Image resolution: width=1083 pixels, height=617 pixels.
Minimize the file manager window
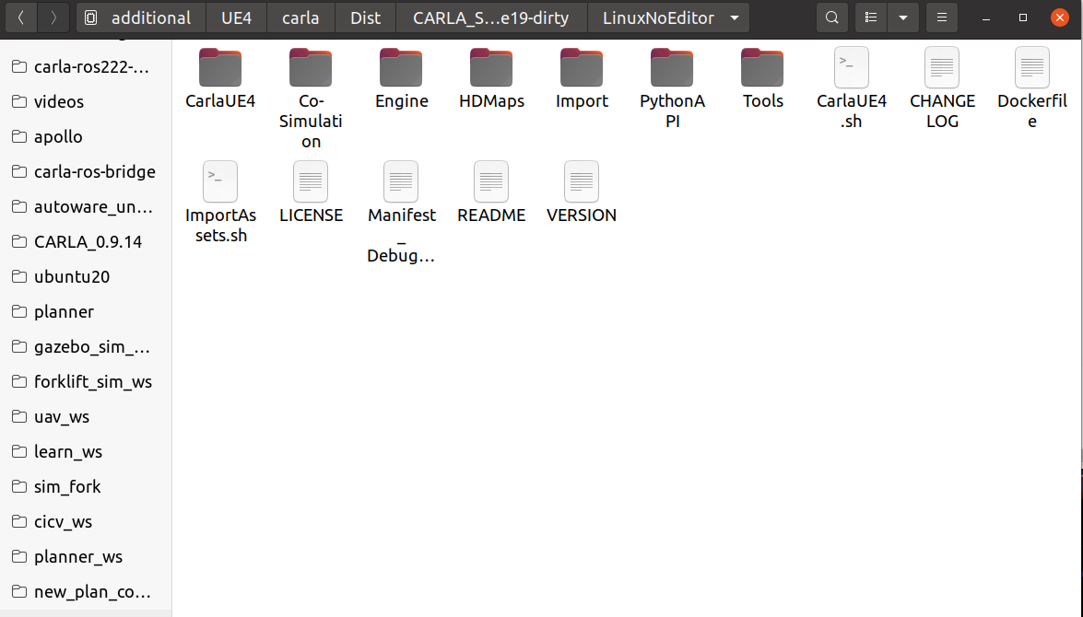[986, 17]
